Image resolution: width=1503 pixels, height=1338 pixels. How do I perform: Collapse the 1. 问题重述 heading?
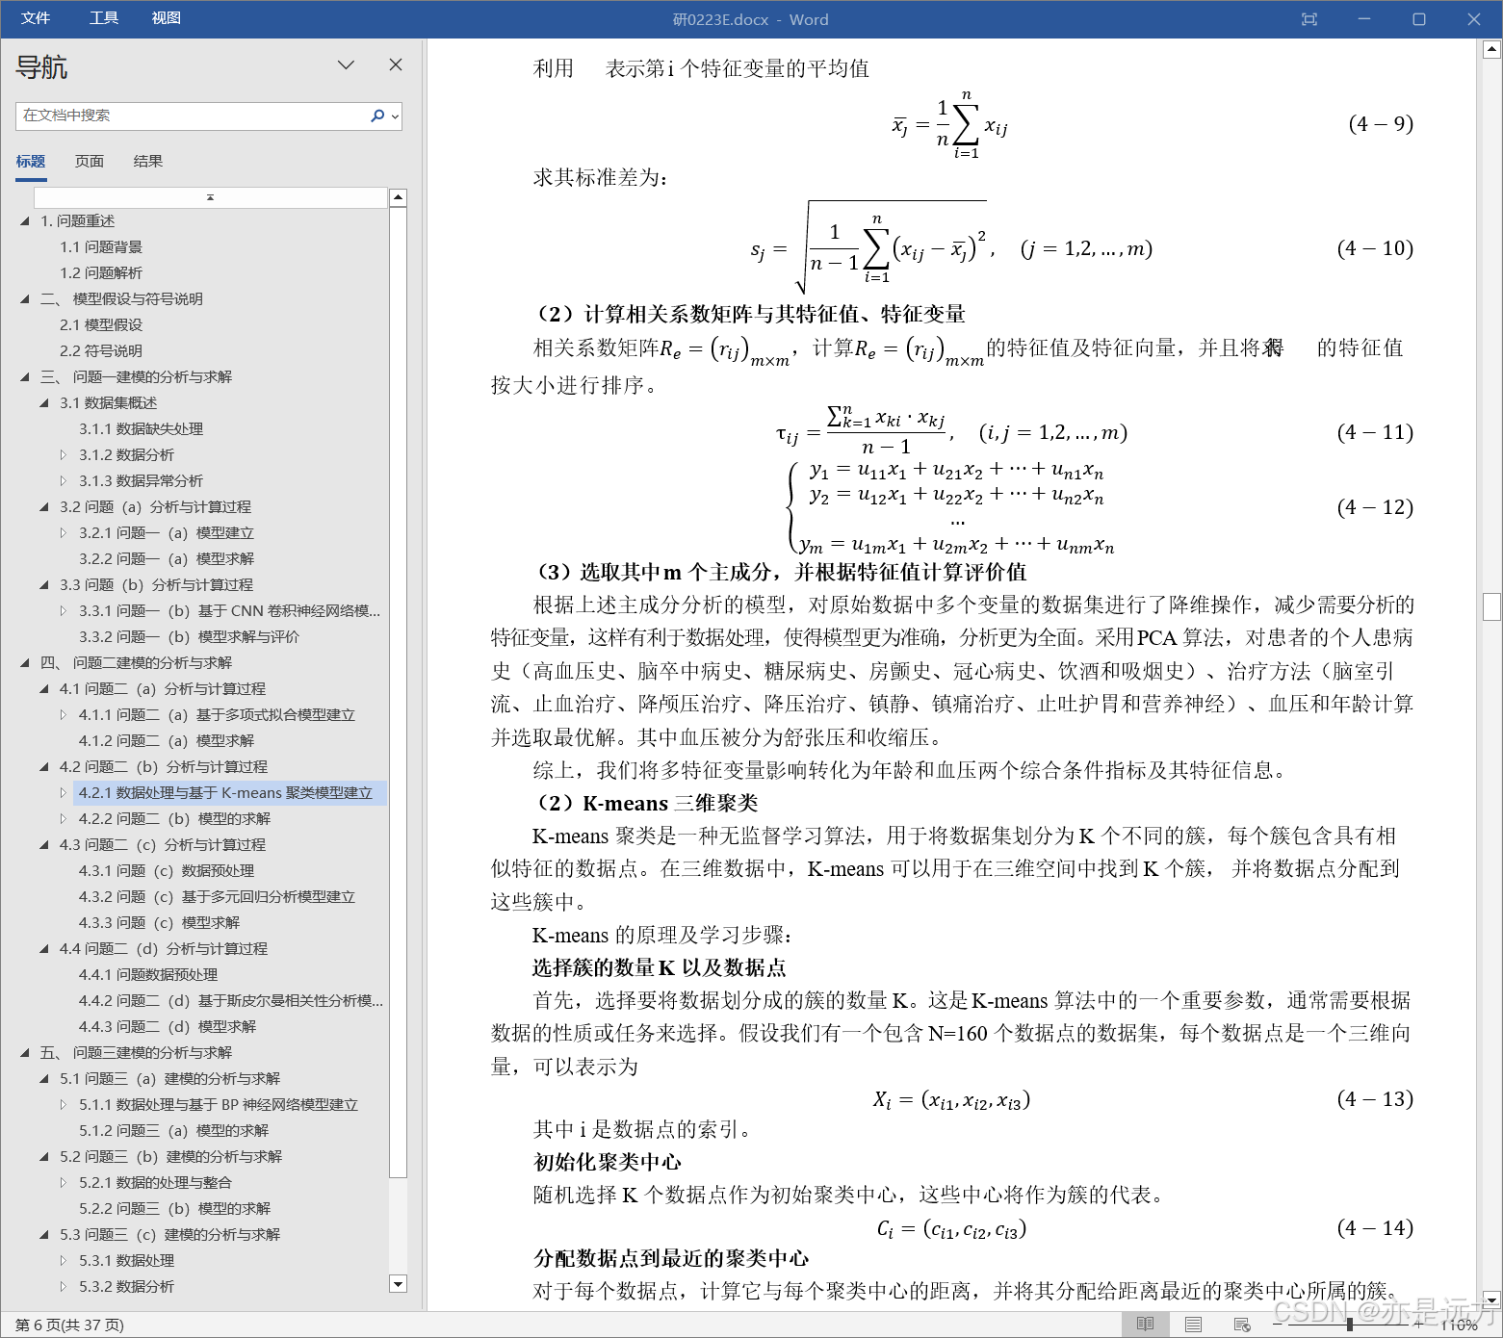[25, 221]
